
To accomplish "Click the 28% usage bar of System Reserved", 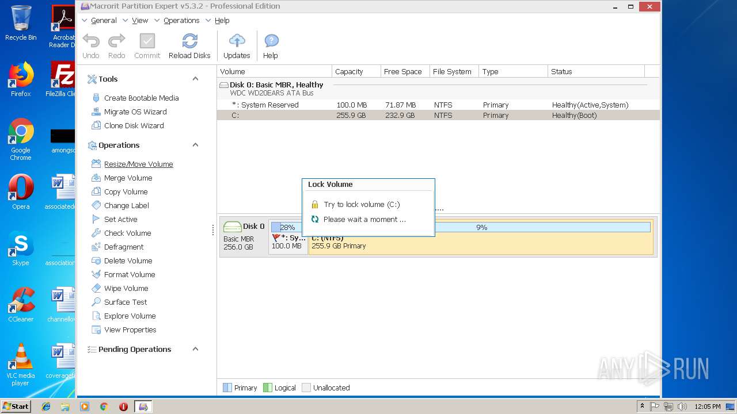I will pos(286,227).
